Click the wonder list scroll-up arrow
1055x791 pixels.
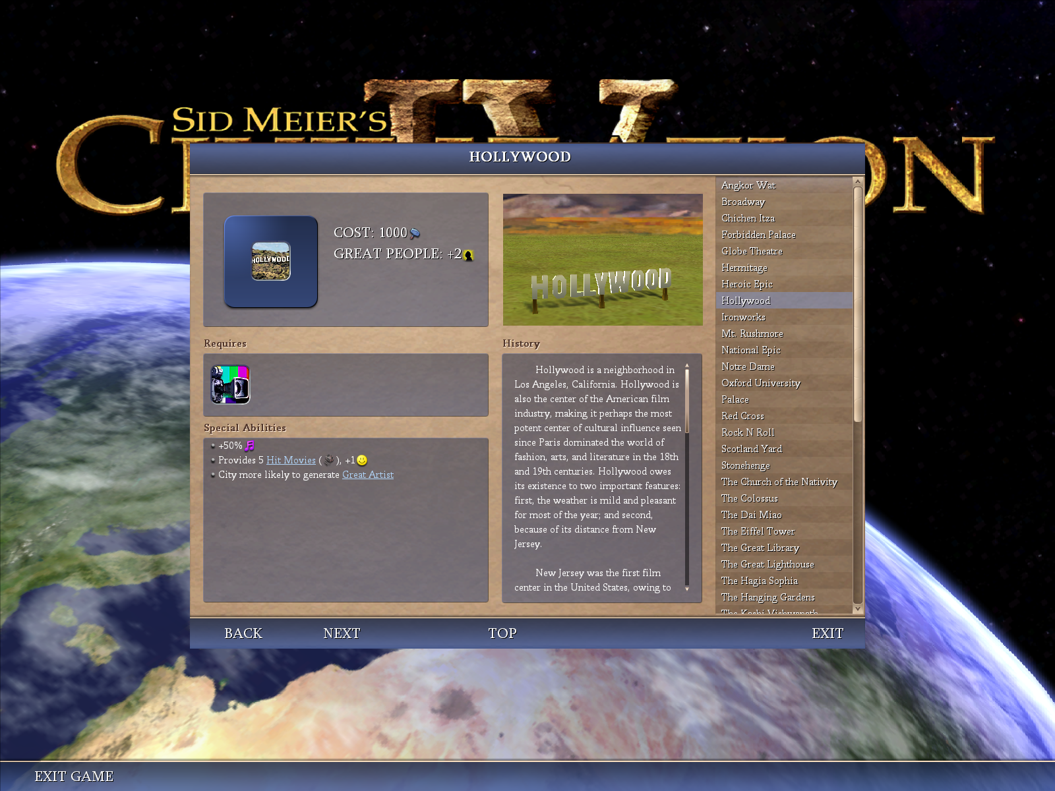pos(858,182)
